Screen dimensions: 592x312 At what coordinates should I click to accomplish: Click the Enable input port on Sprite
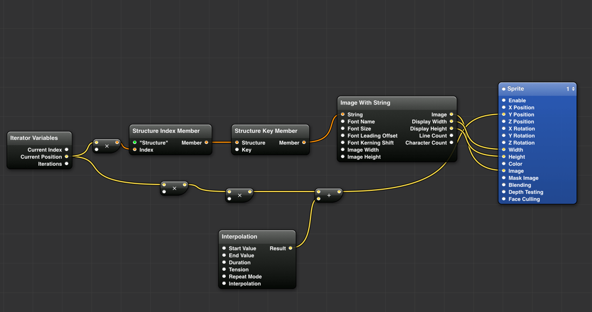(x=504, y=100)
